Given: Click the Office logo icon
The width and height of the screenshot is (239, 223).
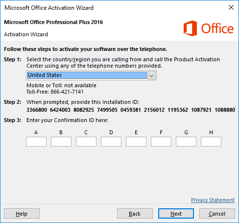Looking at the screenshot, I should [x=190, y=28].
